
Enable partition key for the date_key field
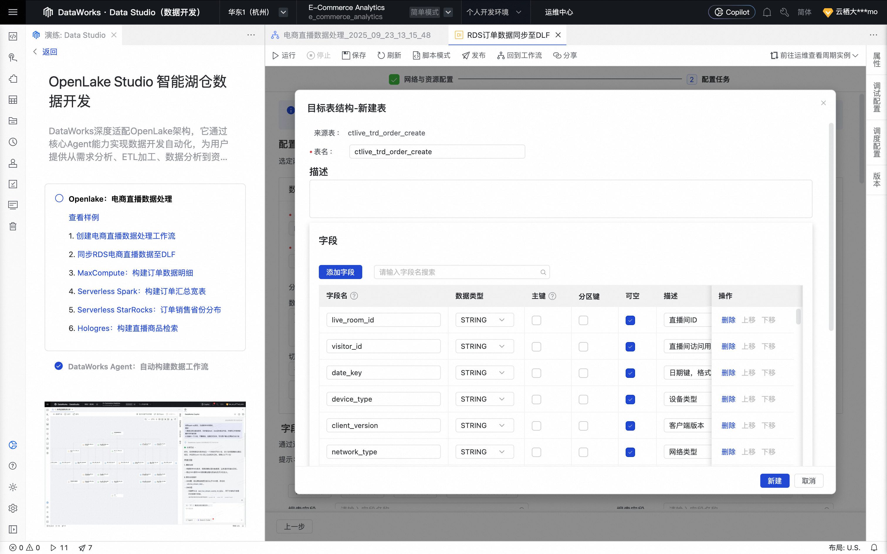(x=583, y=373)
